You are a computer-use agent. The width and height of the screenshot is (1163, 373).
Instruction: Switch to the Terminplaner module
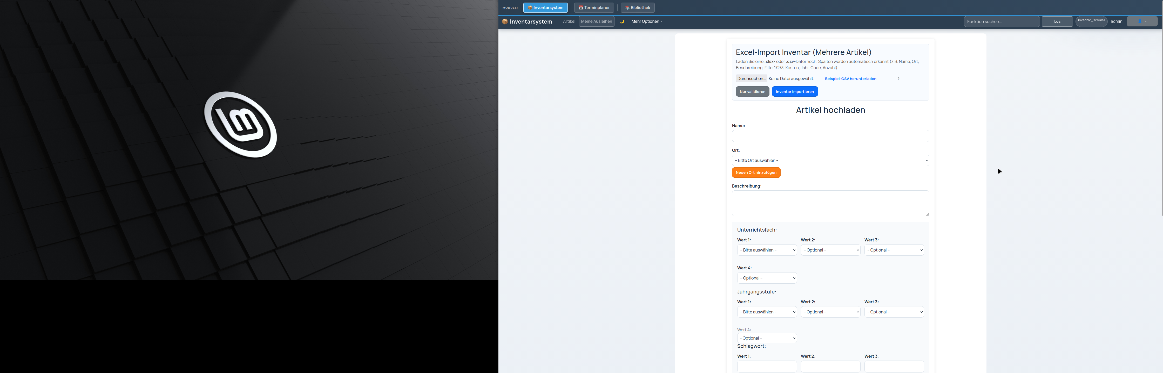[x=594, y=8]
